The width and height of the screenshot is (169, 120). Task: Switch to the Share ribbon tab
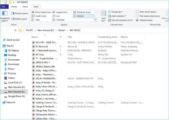[25, 7]
